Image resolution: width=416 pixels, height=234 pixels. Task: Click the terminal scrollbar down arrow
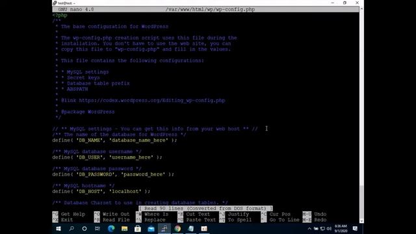pyautogui.click(x=361, y=220)
